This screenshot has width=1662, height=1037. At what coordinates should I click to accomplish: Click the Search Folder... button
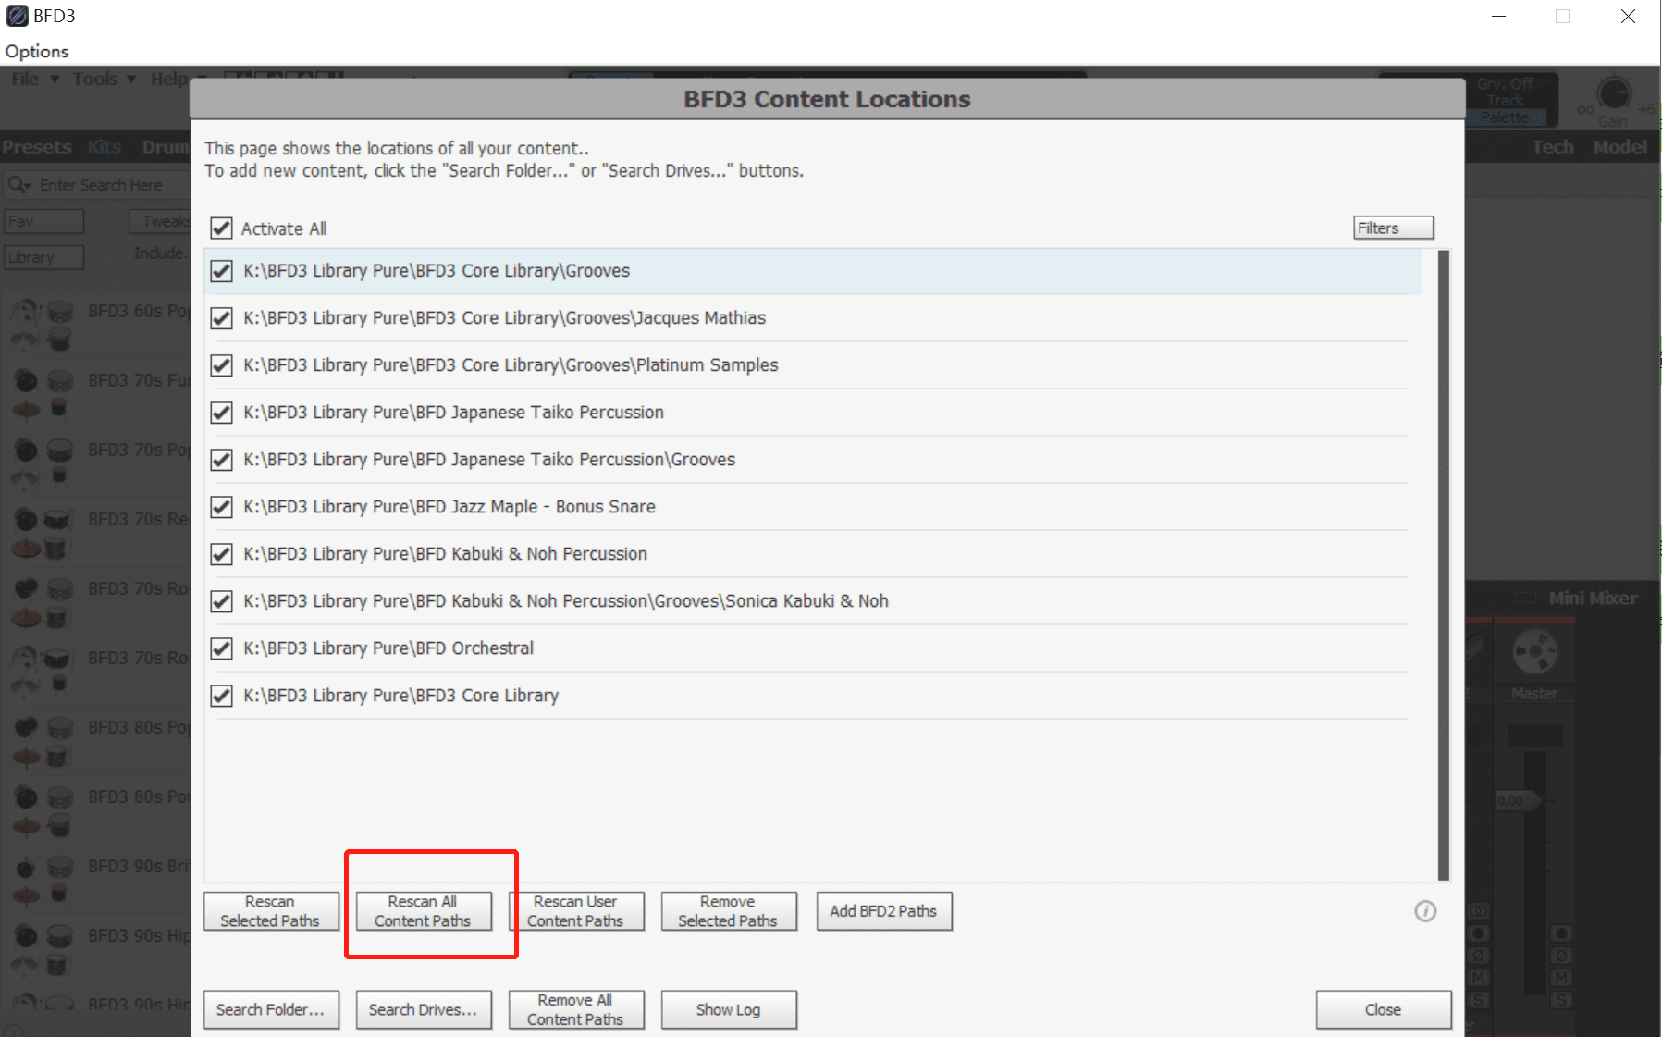tap(271, 1010)
